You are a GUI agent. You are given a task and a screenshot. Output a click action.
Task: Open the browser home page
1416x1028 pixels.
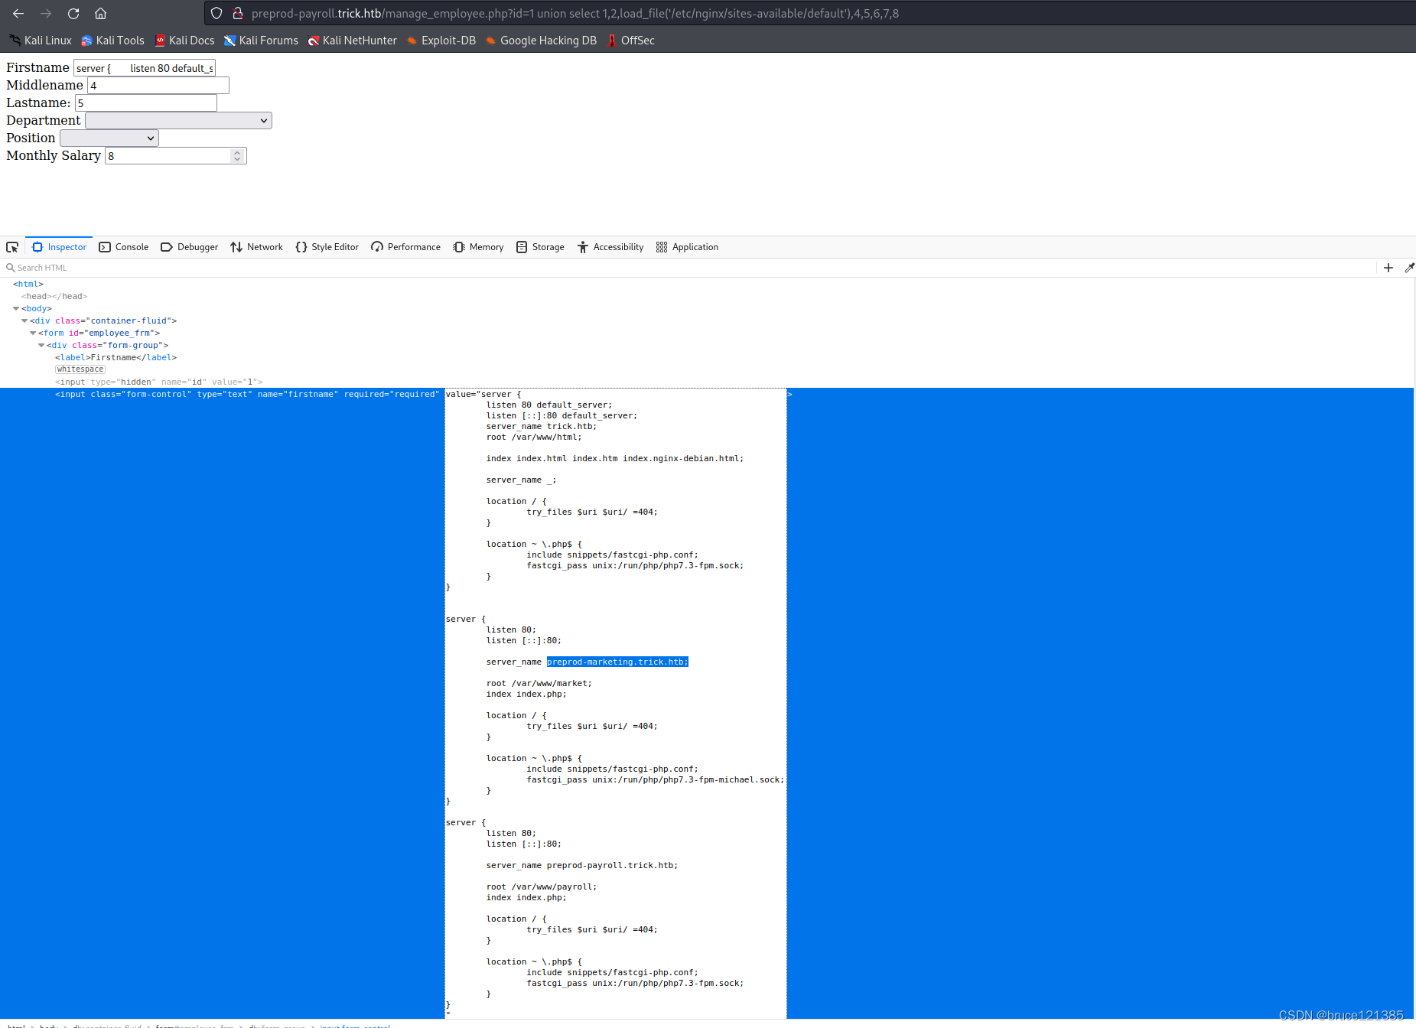(x=100, y=13)
